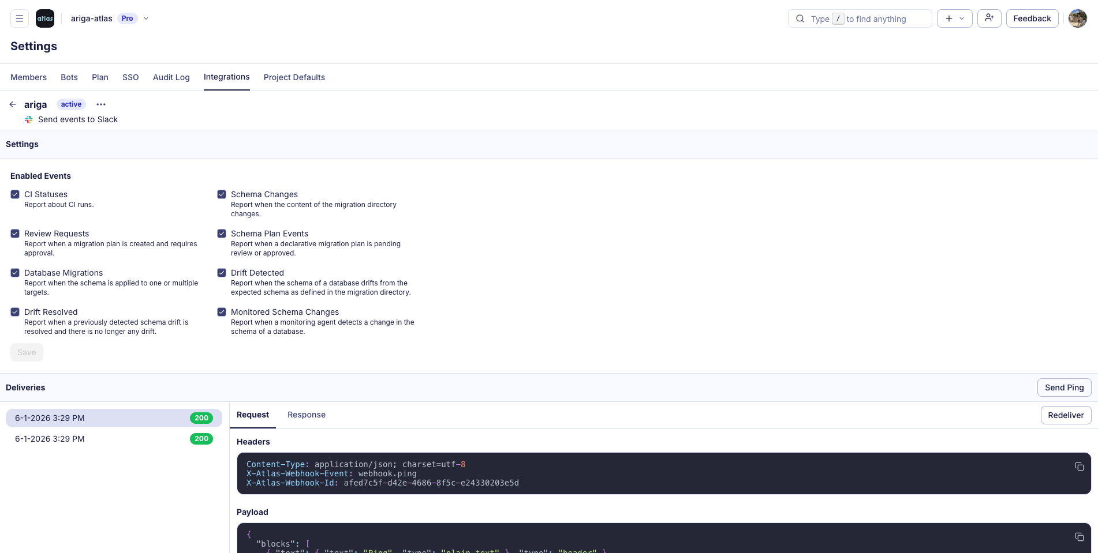
Task: Copy the webhook Headers content
Action: 1079,467
